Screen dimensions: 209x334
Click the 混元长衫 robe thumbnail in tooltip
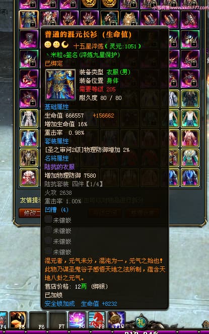(60, 85)
